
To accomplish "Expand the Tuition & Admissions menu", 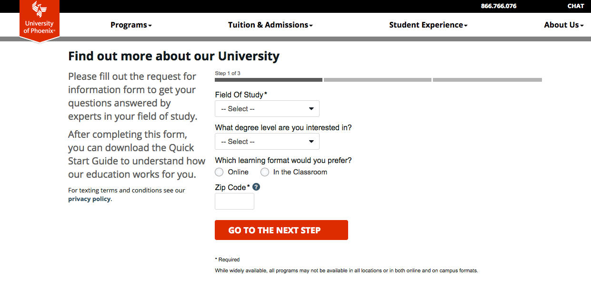I will coord(270,25).
